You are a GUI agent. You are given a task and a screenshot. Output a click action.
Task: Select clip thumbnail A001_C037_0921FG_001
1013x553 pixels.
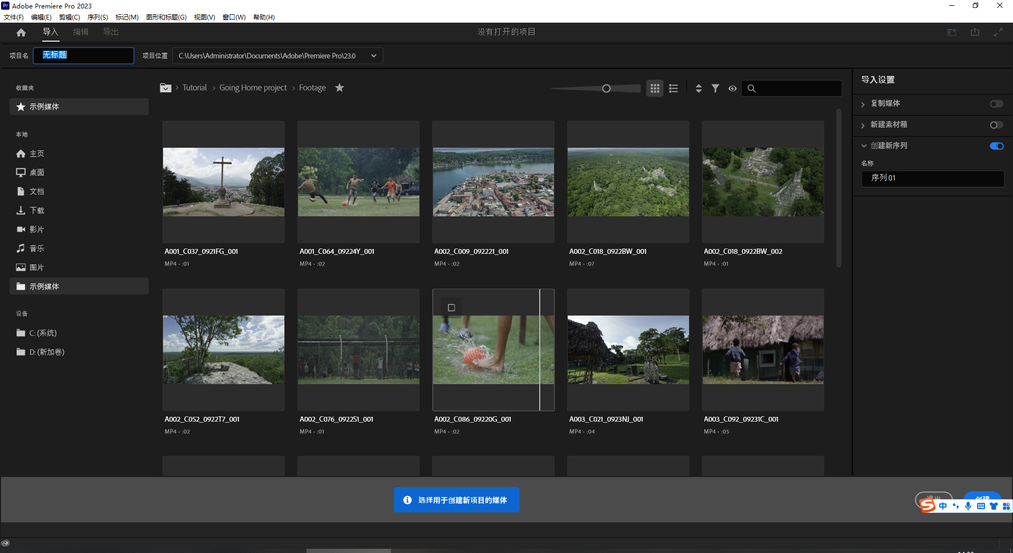[224, 182]
